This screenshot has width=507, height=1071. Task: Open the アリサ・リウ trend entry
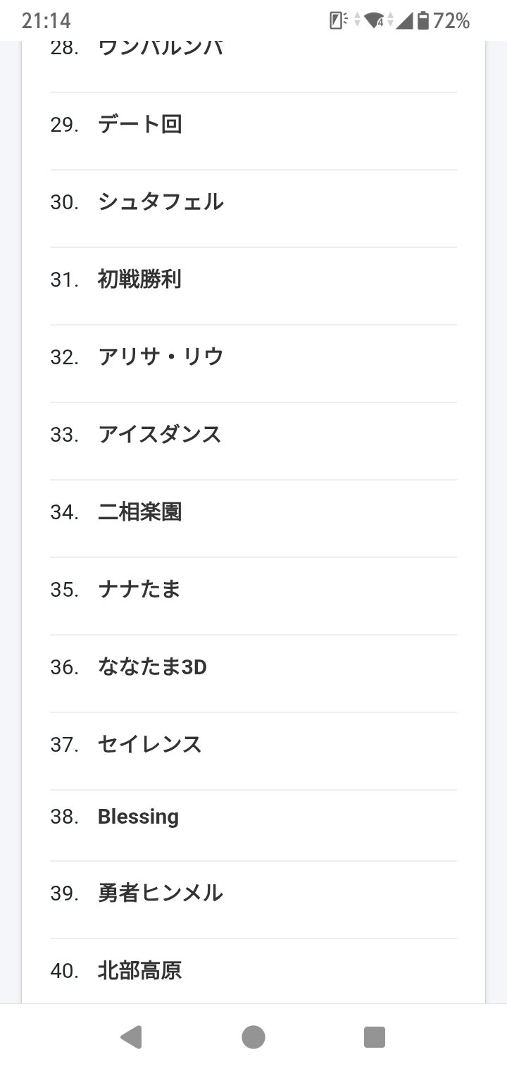[161, 357]
